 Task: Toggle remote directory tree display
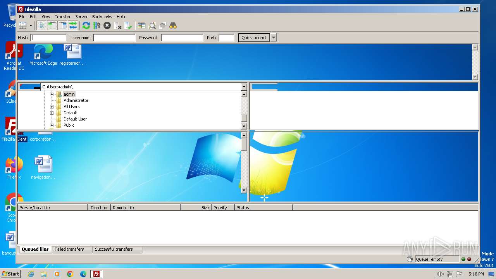(62, 26)
